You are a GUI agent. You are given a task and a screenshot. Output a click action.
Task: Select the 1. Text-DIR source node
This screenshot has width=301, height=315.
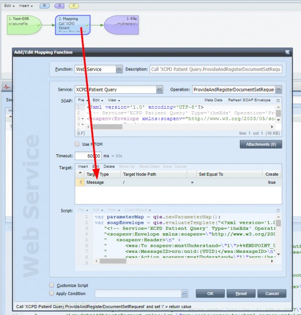(24, 25)
